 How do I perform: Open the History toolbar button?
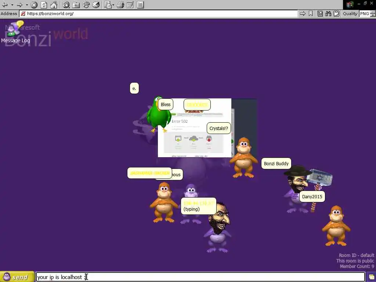coord(96,5)
